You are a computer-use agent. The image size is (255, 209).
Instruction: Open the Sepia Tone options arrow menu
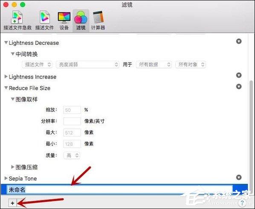point(239,177)
